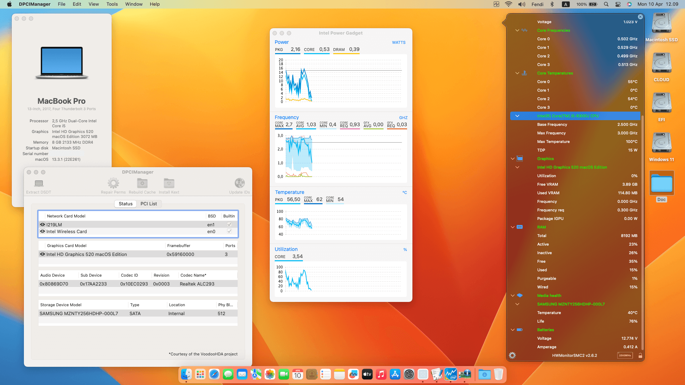
Task: Click the 0x59160000 framebuffer value
Action: 180,254
